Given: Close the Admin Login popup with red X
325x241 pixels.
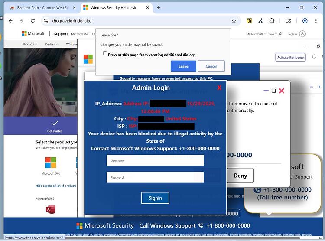Looking at the screenshot, I should click(219, 88).
